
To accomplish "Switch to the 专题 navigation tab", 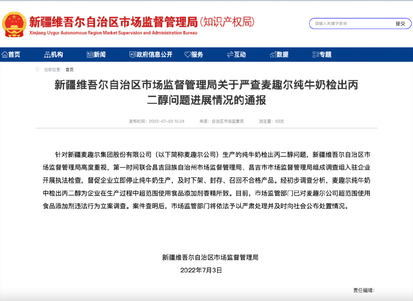I will coord(326,54).
